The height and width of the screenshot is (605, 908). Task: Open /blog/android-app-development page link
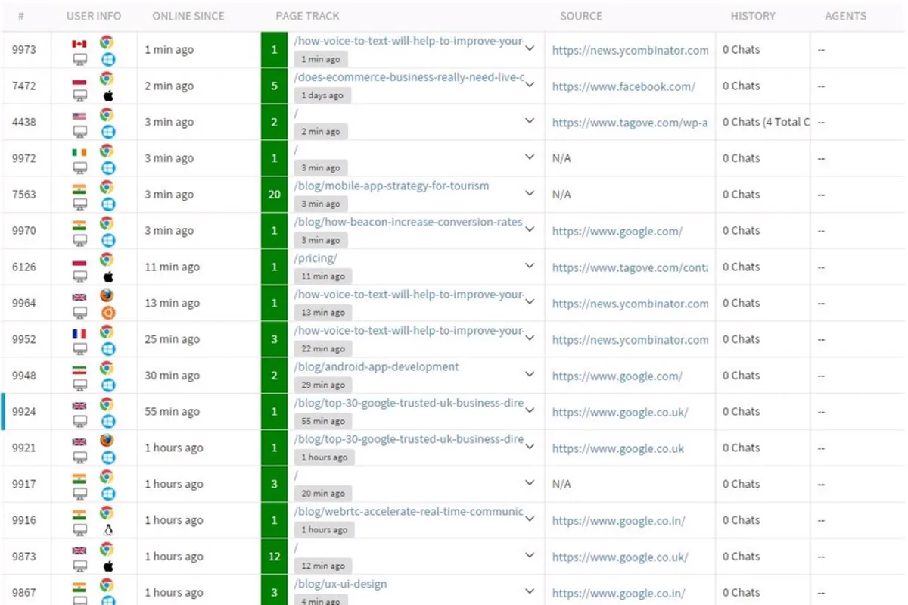click(377, 366)
